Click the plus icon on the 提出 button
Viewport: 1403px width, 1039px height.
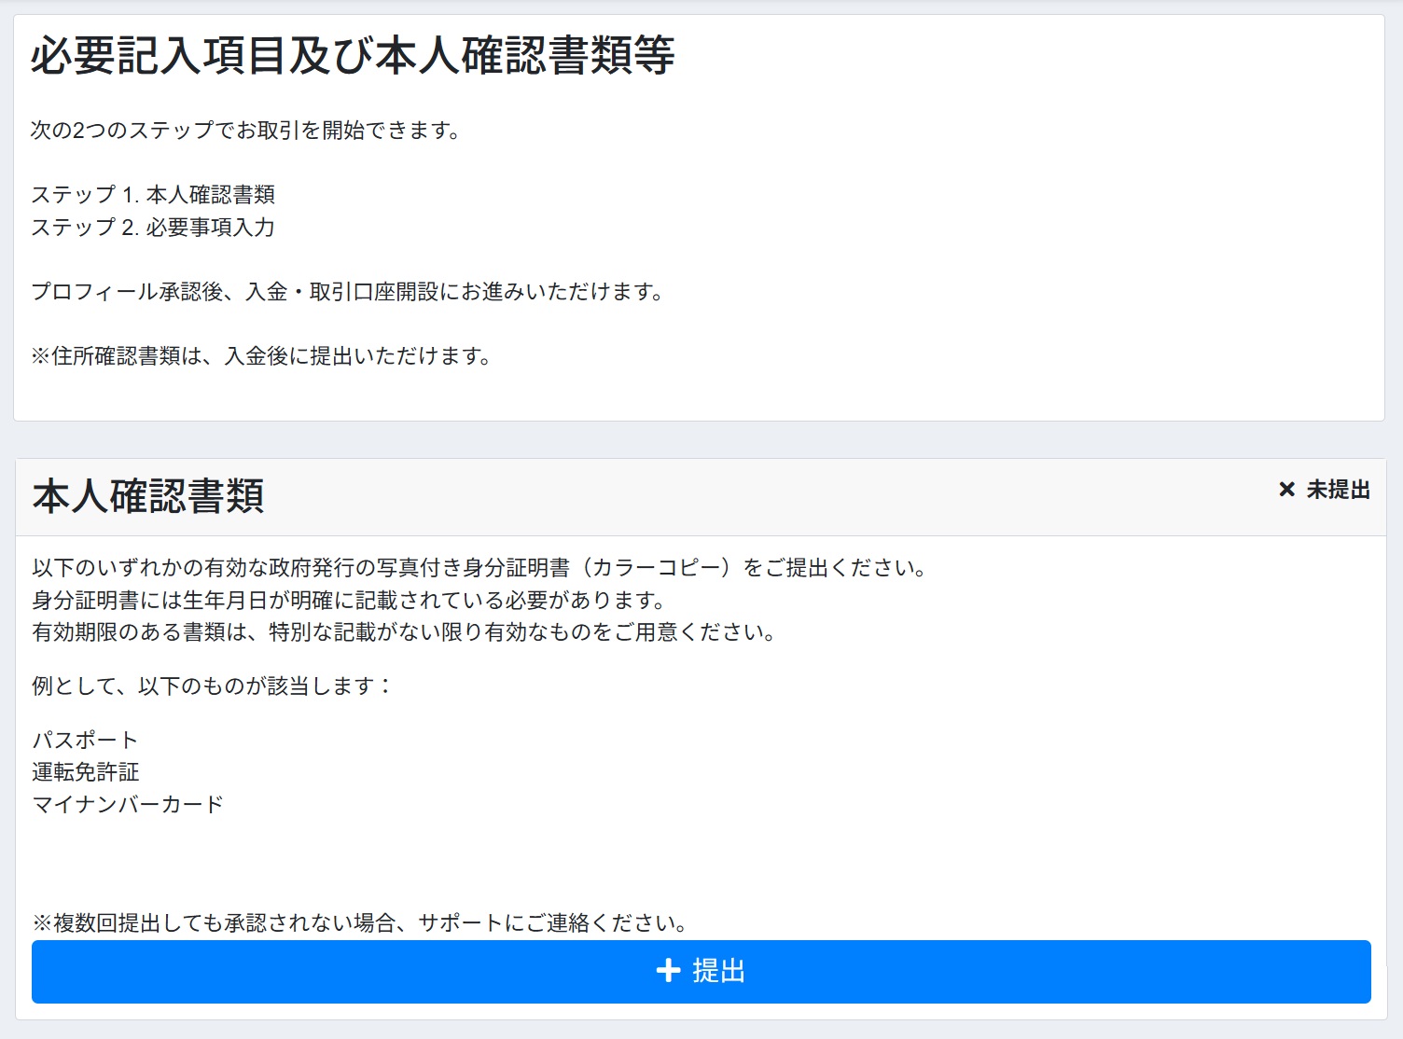668,972
